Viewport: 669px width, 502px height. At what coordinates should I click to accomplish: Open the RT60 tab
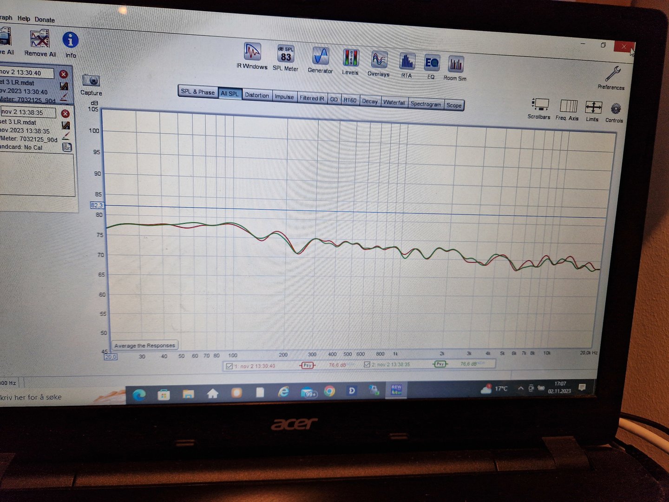[350, 100]
